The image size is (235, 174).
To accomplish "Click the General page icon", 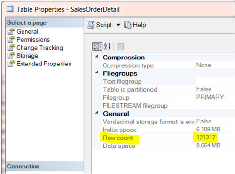I will point(11,32).
